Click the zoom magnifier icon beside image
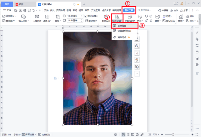The image size is (201, 137). pos(137,46)
